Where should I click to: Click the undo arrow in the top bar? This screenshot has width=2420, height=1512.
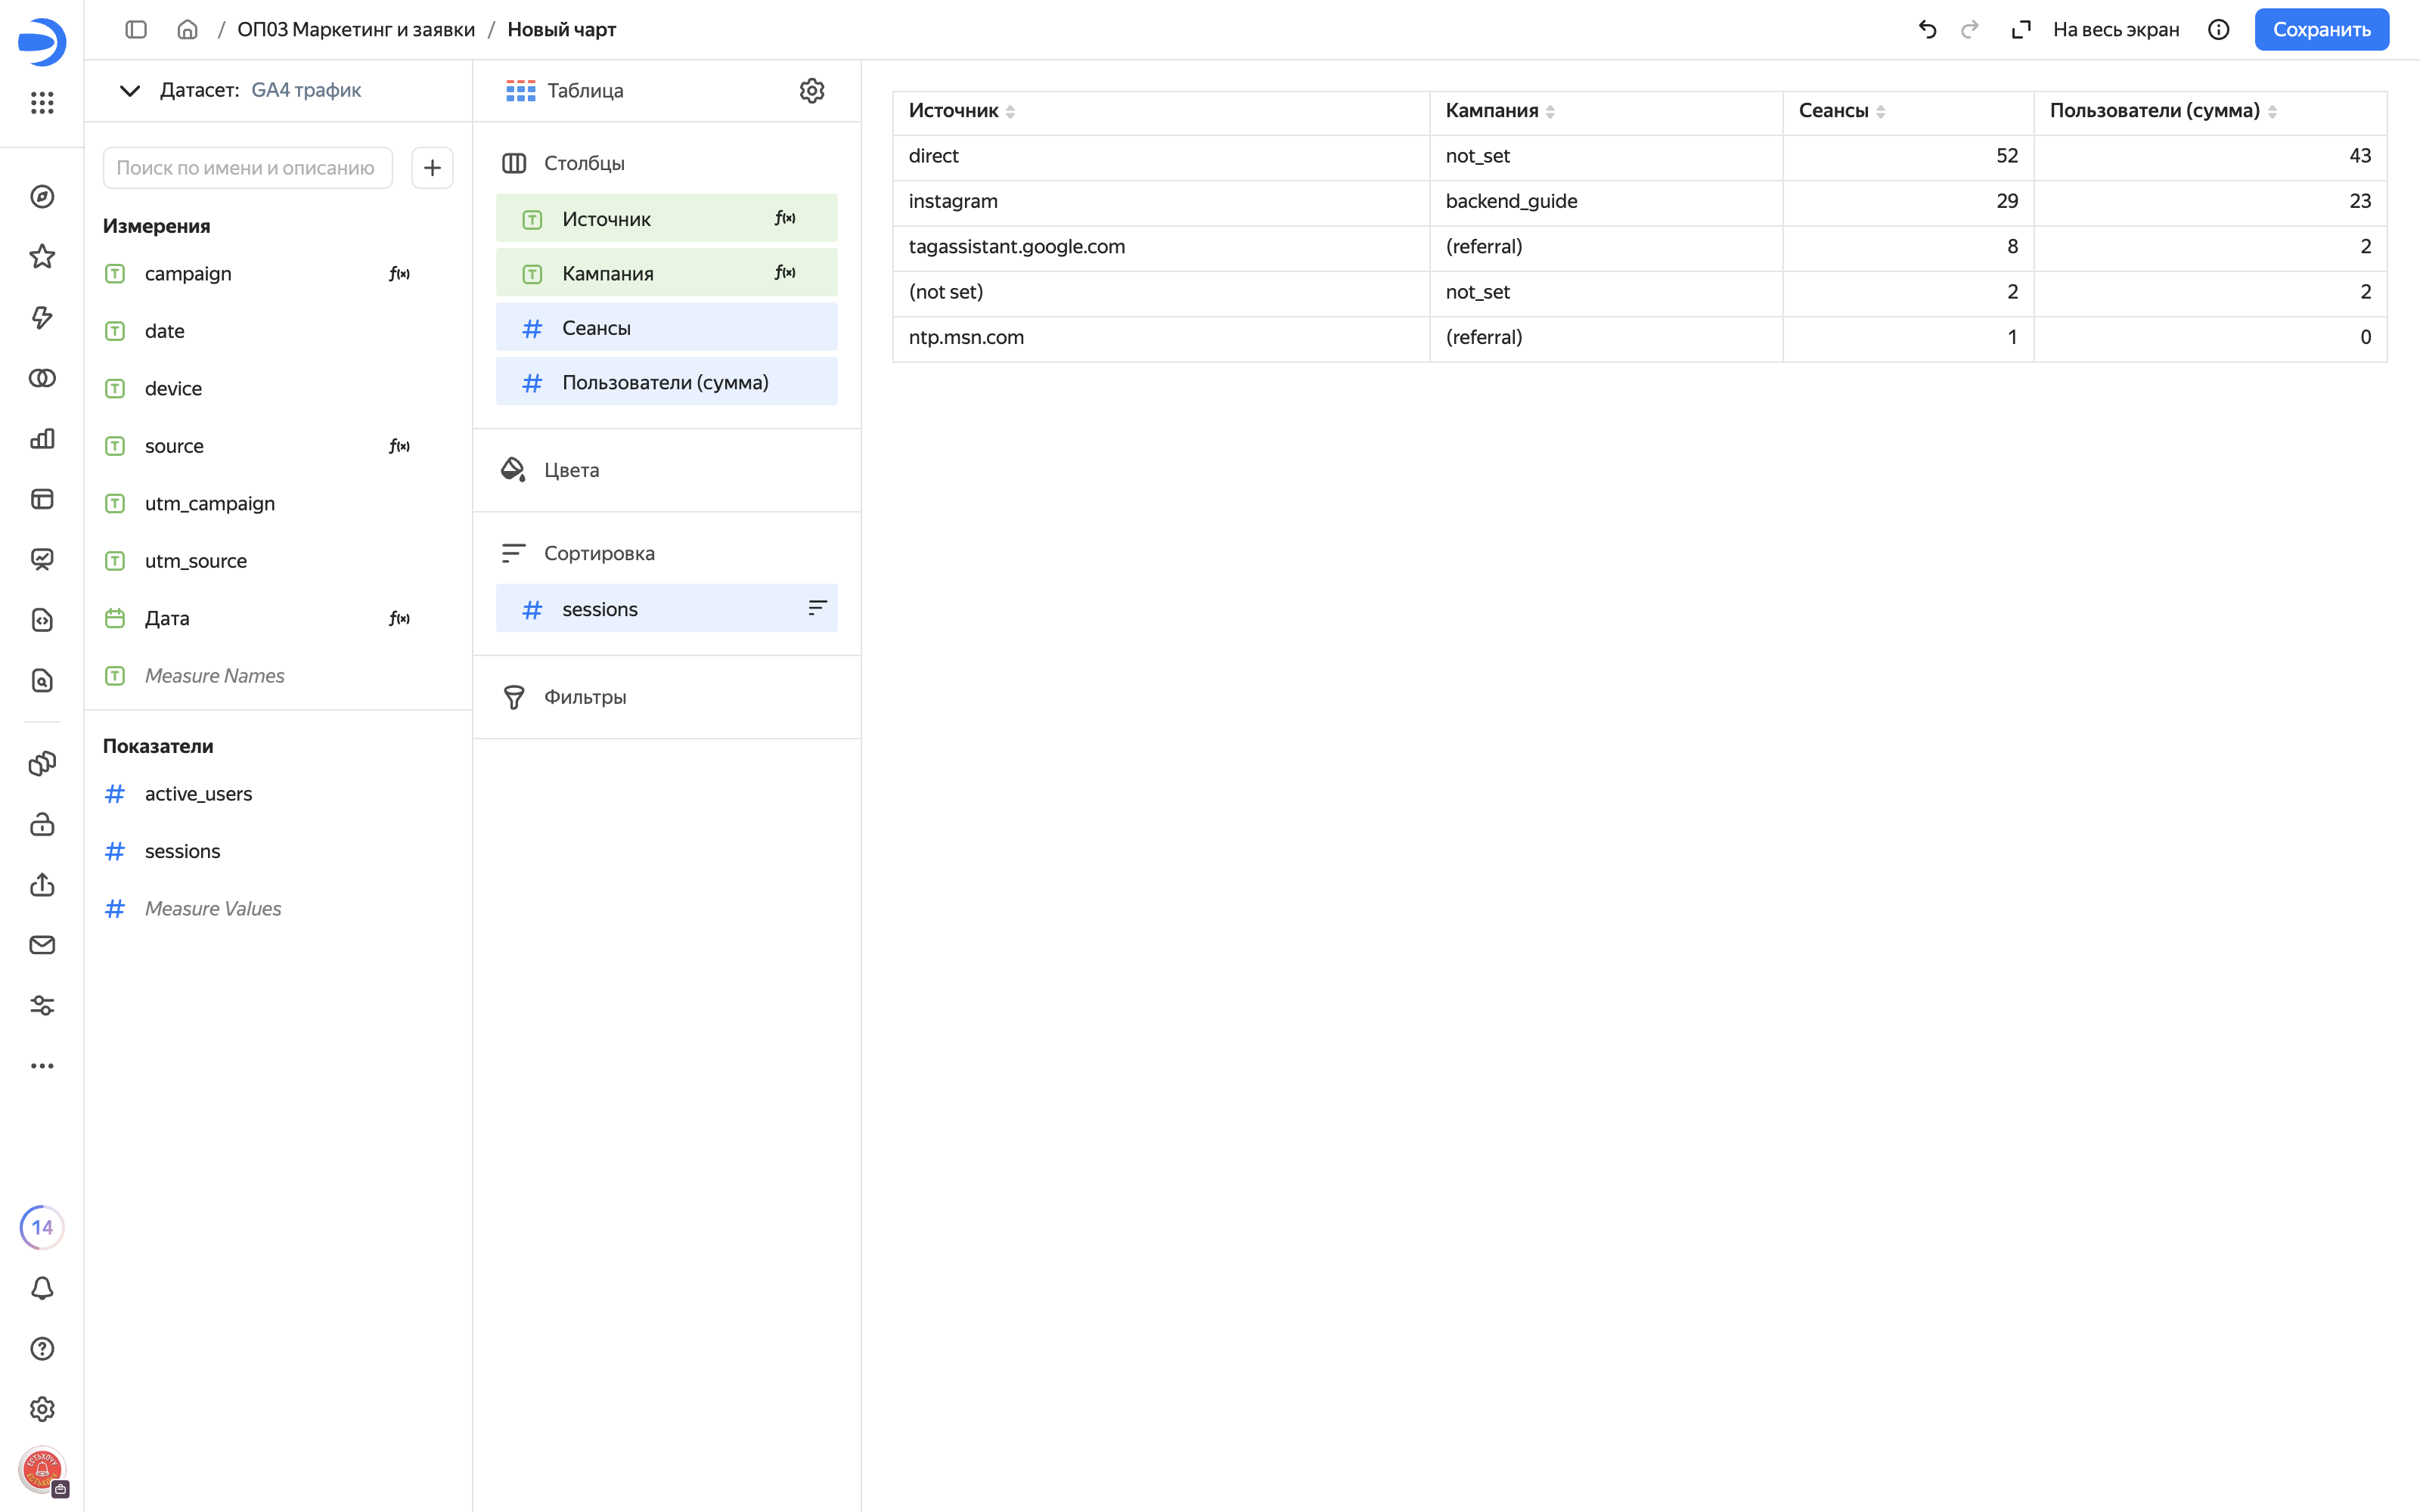(x=1927, y=29)
